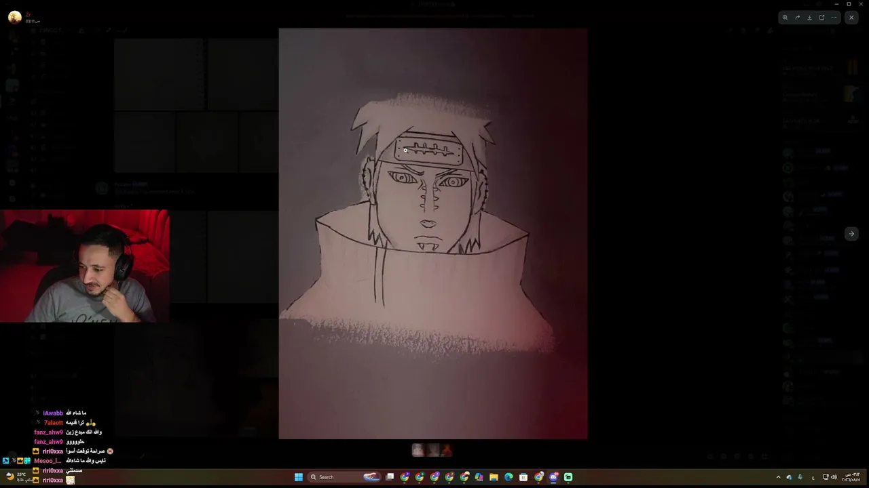Open the three-dot more options menu
The height and width of the screenshot is (488, 869).
(834, 18)
